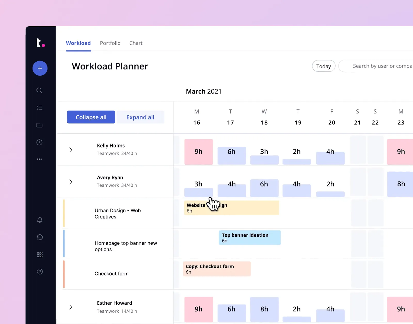Click Esther Howard 6h block on Tuesday 17
The image size is (413, 324).
[x=232, y=313]
